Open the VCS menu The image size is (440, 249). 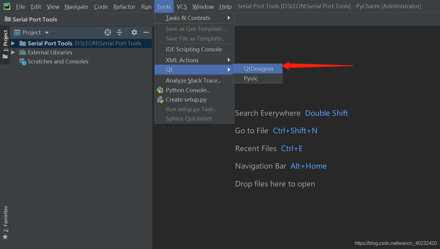click(x=182, y=7)
